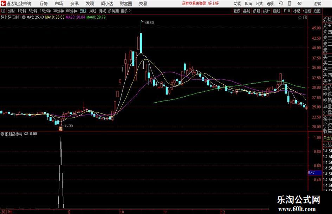The image size is (332, 214).
Task: Open the 财富圈 menu
Action: click(126, 4)
